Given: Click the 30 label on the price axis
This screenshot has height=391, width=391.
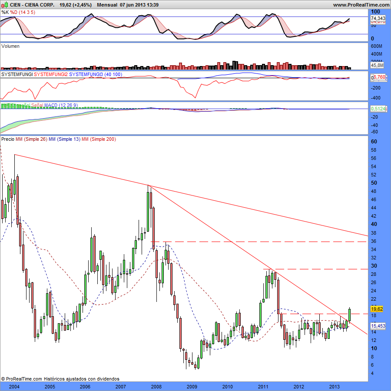Looking at the screenshot, I should [x=374, y=266].
